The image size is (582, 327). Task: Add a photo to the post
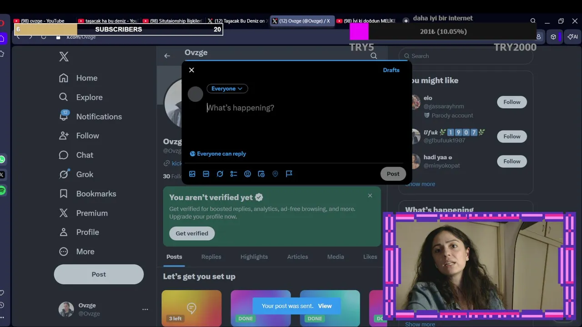coord(192,174)
